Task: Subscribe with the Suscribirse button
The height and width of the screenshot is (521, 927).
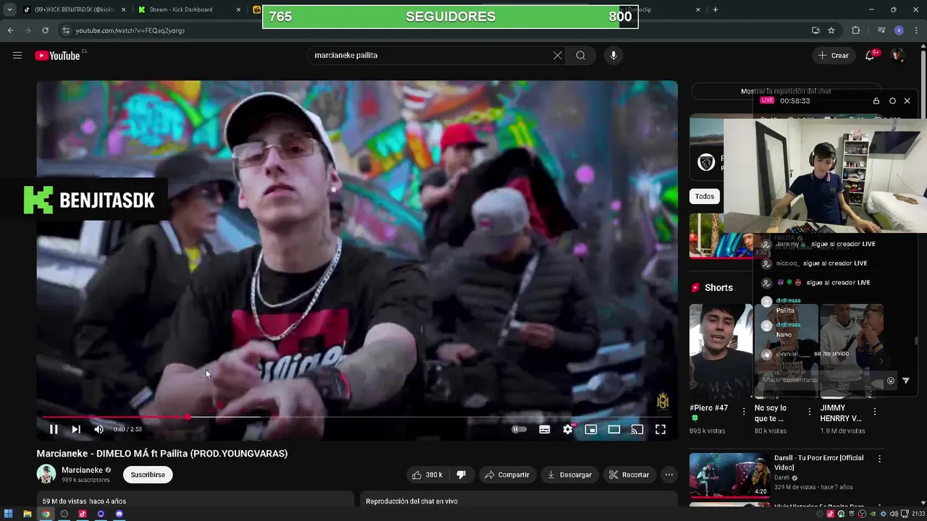Action: coord(148,475)
